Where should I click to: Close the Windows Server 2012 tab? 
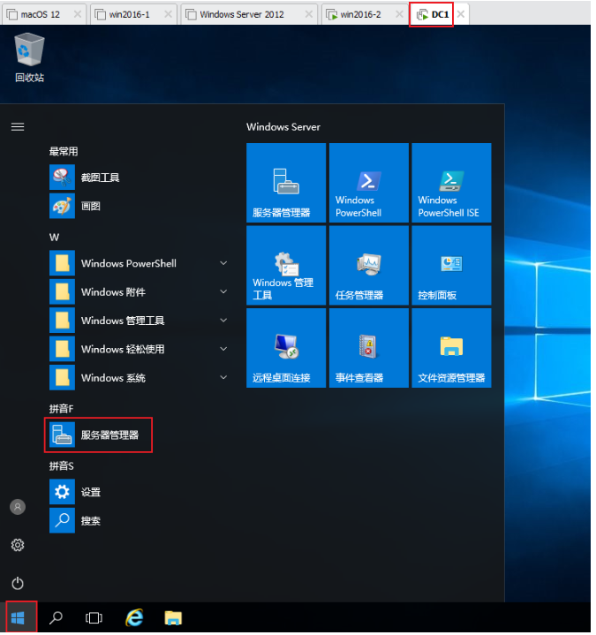click(311, 15)
